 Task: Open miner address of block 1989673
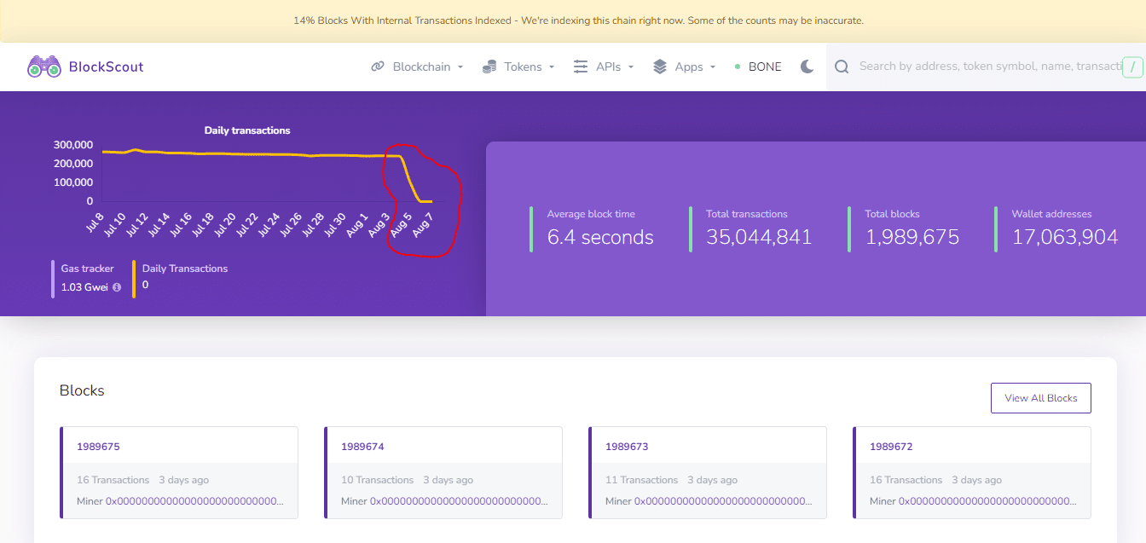pos(724,501)
